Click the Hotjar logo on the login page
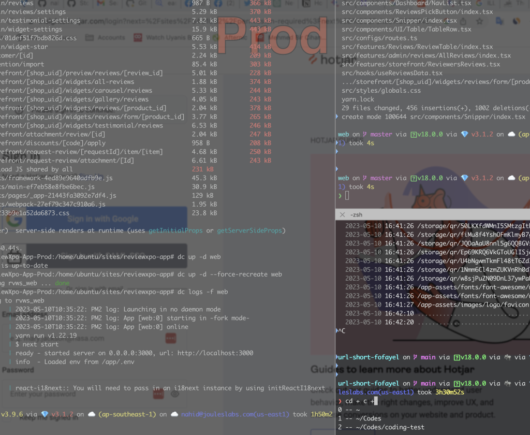 click(333, 60)
